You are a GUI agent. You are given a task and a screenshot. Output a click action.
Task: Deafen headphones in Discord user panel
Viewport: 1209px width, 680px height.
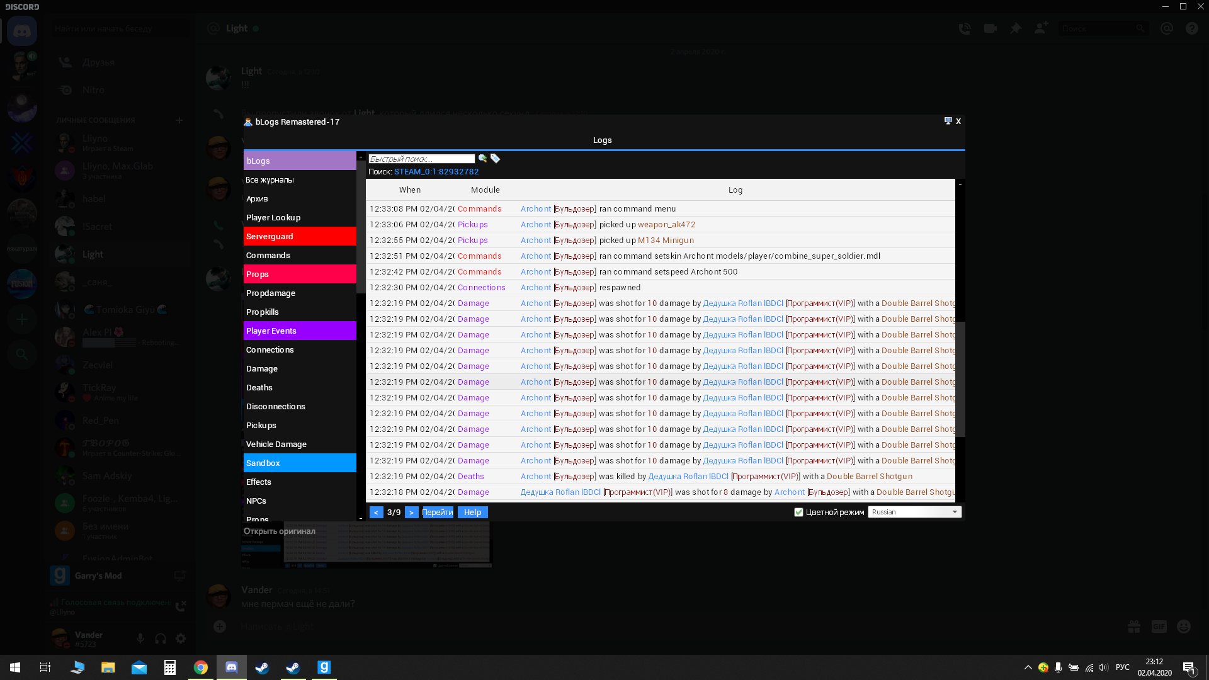point(161,638)
